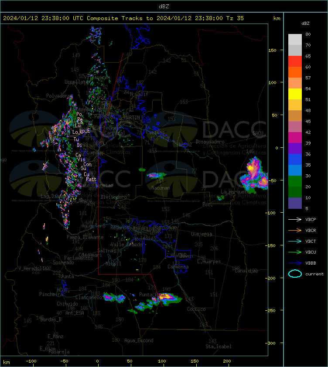Click the white VBCP arrow legend icon
Screen dimensions: 328x367
click(295, 219)
